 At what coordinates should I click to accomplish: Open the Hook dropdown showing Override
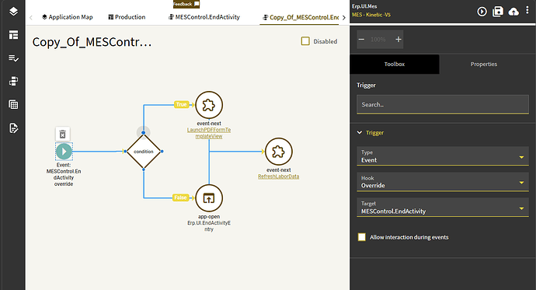(443, 182)
